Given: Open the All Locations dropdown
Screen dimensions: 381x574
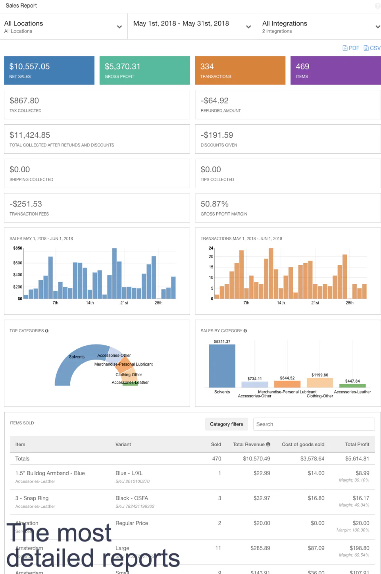Looking at the screenshot, I should [x=63, y=26].
